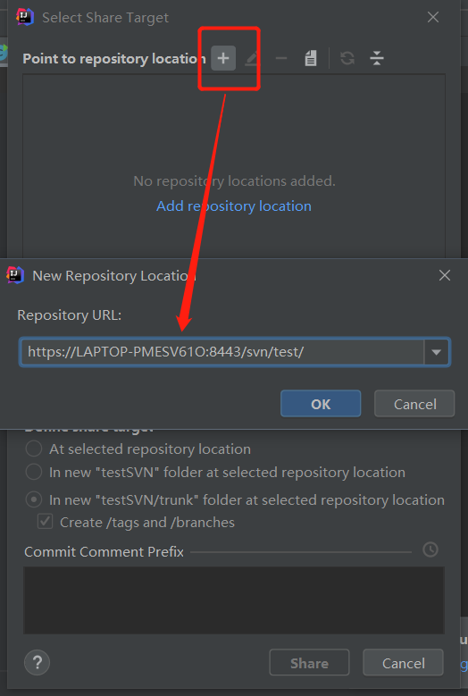
Task: Click the Show details document icon
Action: (311, 58)
